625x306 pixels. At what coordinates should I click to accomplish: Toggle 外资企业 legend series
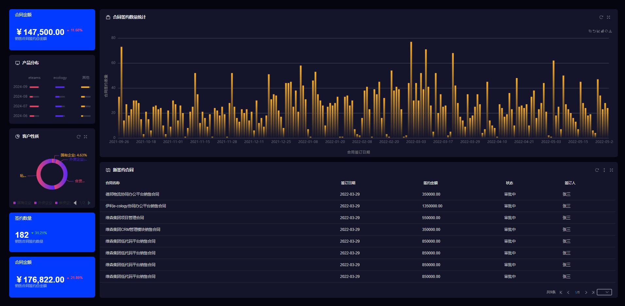[43, 203]
